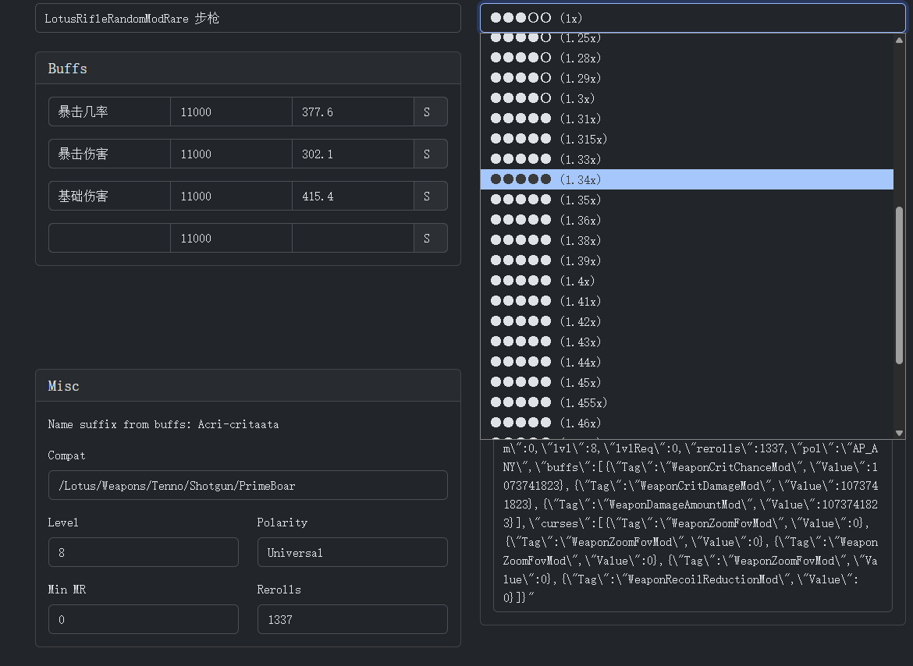The width and height of the screenshot is (913, 666).
Task: Open the 暴击几率 buff selector
Action: (109, 112)
